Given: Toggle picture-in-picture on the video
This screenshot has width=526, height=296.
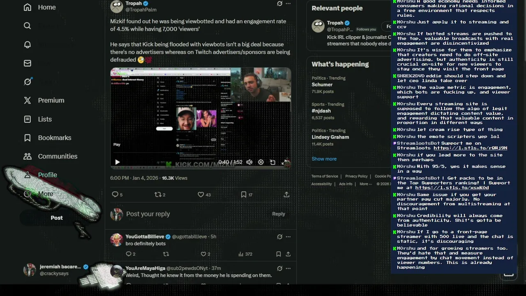Looking at the screenshot, I should click(x=272, y=162).
